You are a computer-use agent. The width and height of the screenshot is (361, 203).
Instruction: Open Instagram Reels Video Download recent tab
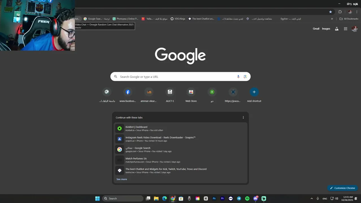pyautogui.click(x=180, y=139)
